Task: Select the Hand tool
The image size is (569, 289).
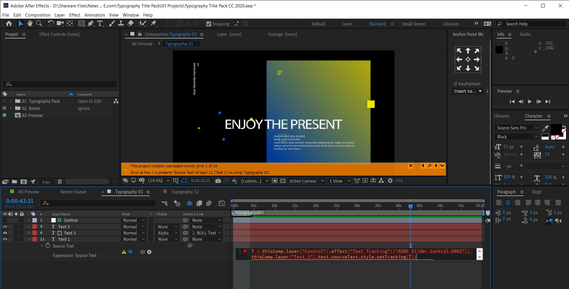Action: [x=30, y=23]
